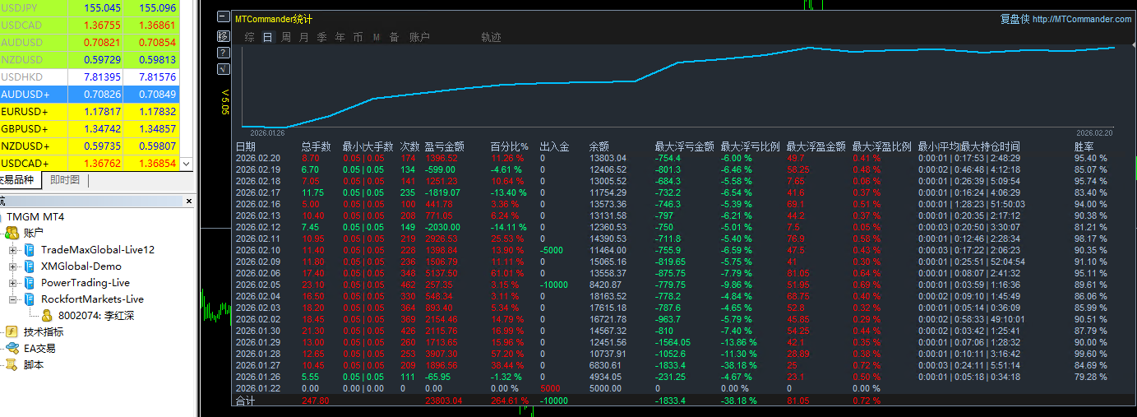Image resolution: width=1137 pixels, height=417 pixels.
Task: Open the 轨迹 trajectory tab
Action: pos(491,37)
